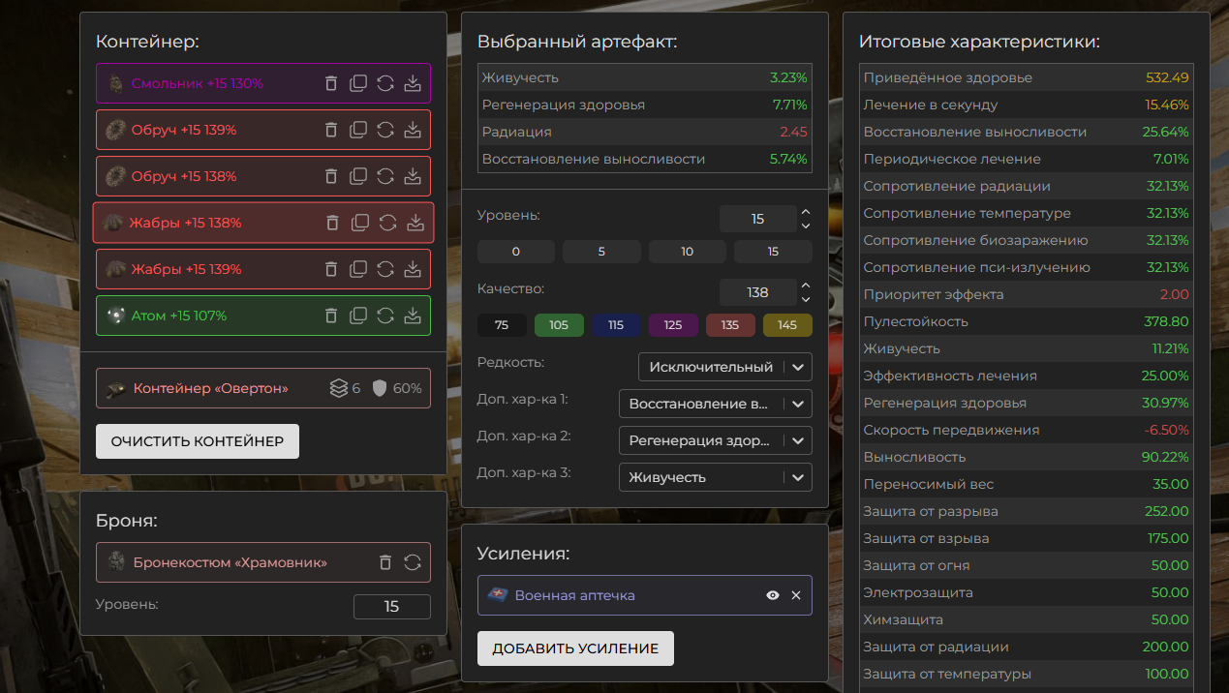Screen dimensions: 1229x693
Task: Click the refresh icon on Обруч +15 139%
Action: [x=385, y=130]
